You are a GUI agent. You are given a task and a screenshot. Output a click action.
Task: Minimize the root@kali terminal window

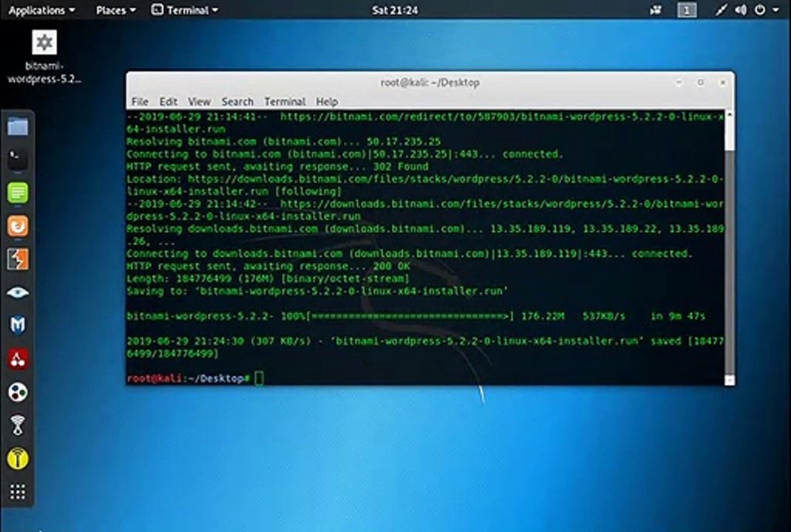click(x=679, y=82)
